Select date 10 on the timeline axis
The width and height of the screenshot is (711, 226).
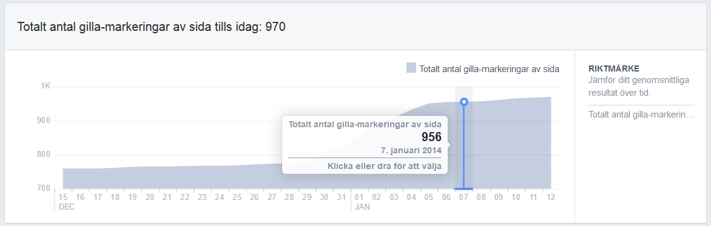[x=516, y=198]
